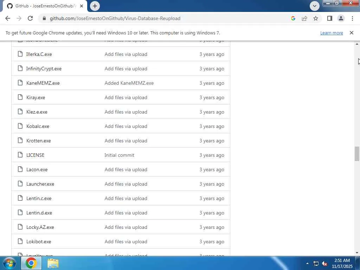Viewport: 360px width, 270px height.
Task: Click the scrollbar up arrow
Action: (357, 44)
